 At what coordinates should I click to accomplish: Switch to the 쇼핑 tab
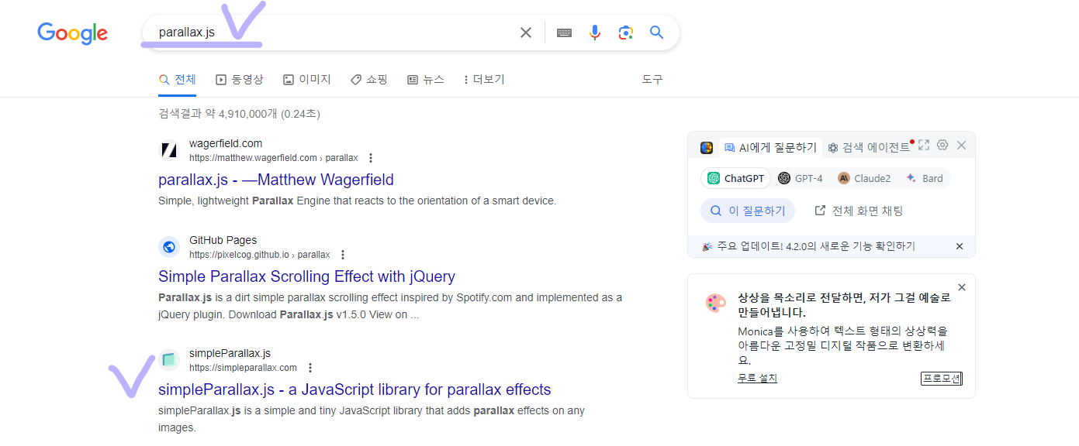tap(369, 79)
